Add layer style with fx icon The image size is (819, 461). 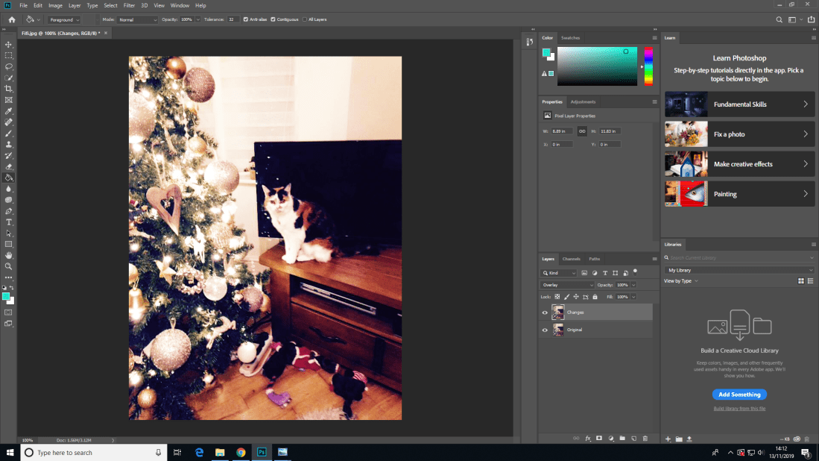point(588,439)
